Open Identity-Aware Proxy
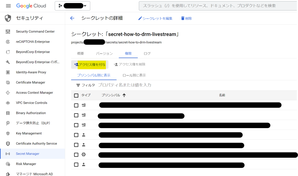This screenshot has height=176, width=298. tap(31, 72)
